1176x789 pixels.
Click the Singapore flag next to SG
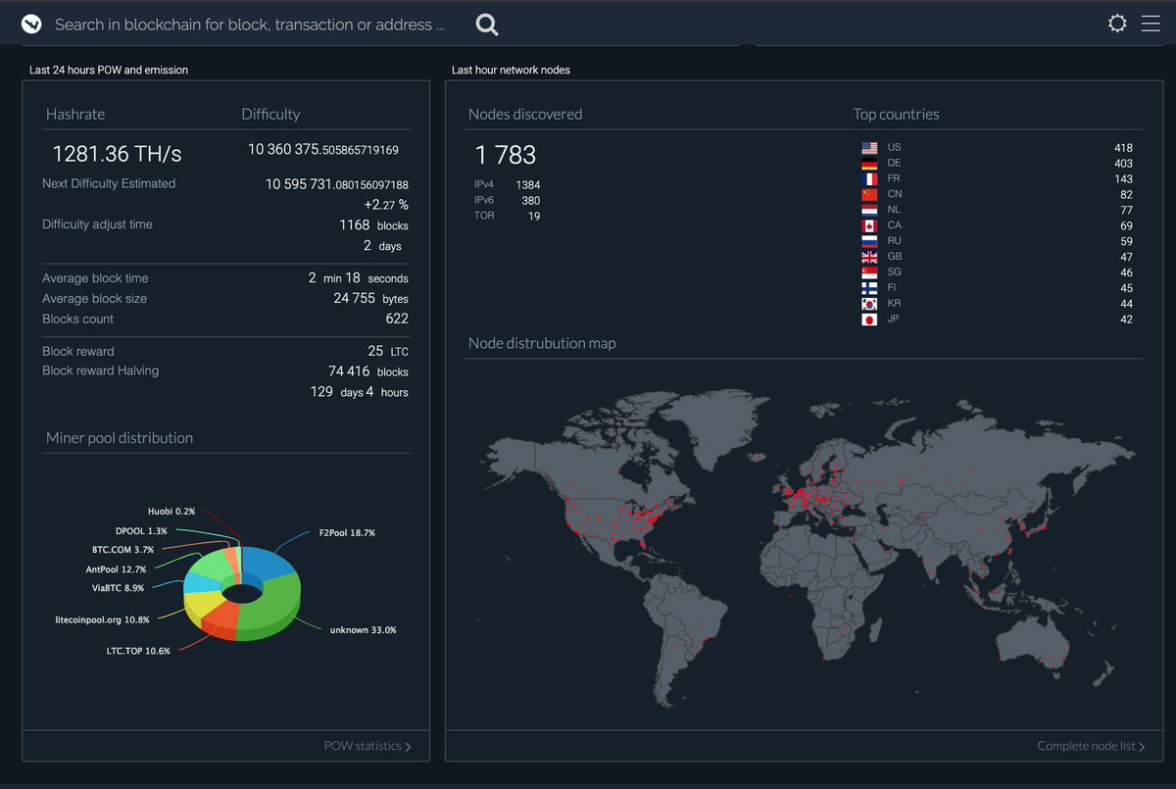(x=869, y=272)
